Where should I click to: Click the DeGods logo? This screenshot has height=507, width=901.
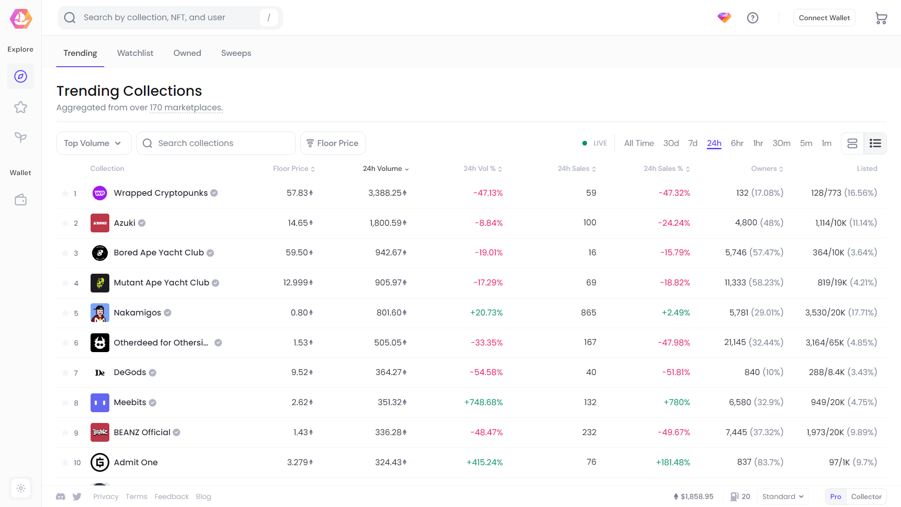tap(99, 373)
